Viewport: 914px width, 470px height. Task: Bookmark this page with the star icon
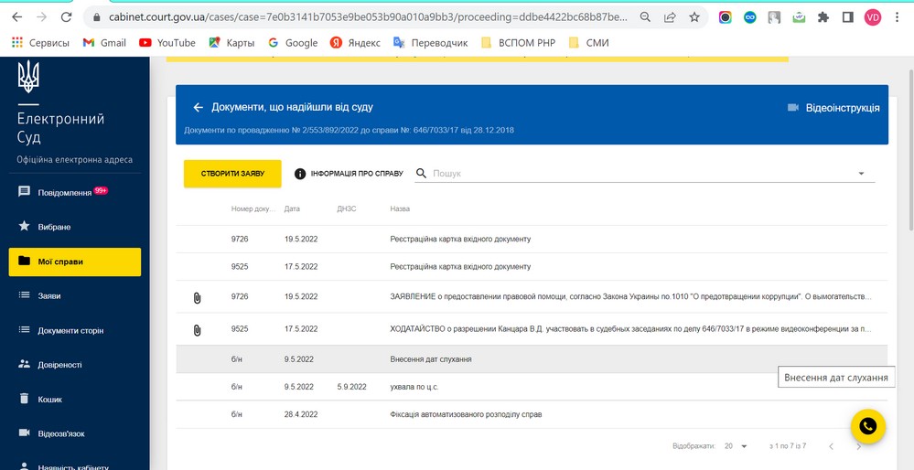point(694,16)
